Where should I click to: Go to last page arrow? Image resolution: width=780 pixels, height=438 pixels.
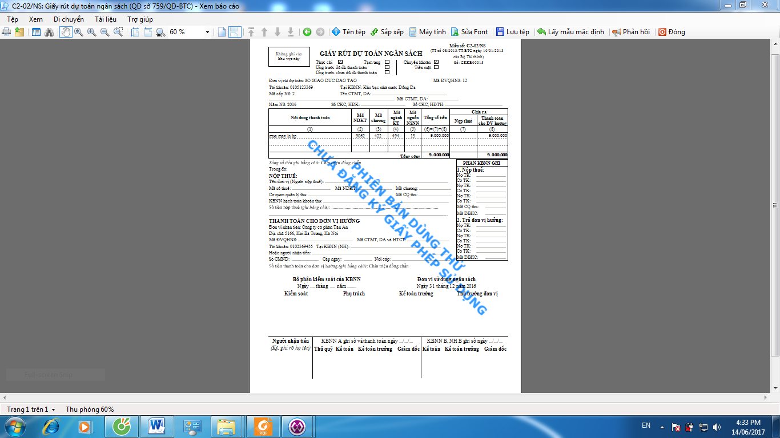(x=291, y=32)
